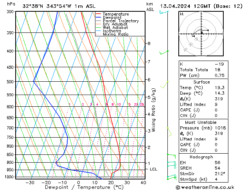Click the station coordinates title 32°38'N 343°54'W
246x190 pixels.
click(47, 6)
